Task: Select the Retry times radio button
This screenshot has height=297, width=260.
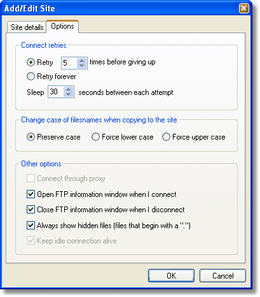Action: pyautogui.click(x=31, y=62)
